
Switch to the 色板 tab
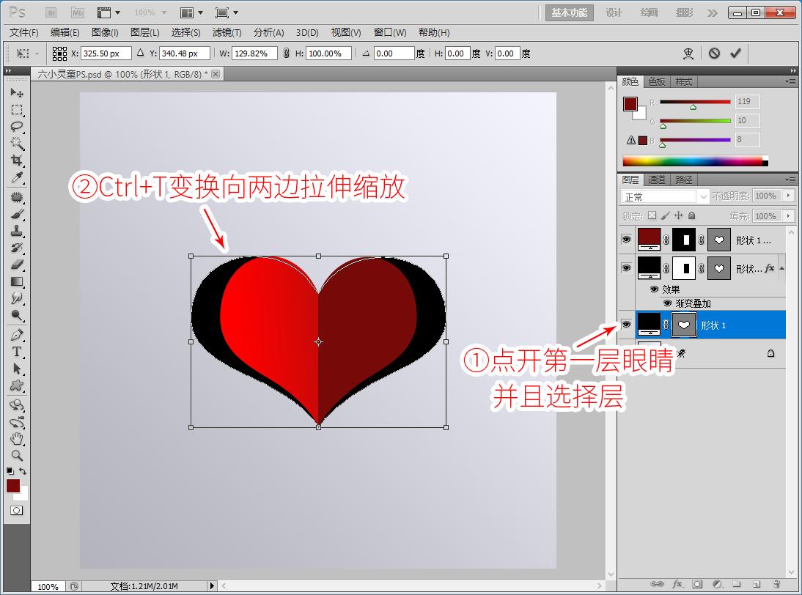657,82
